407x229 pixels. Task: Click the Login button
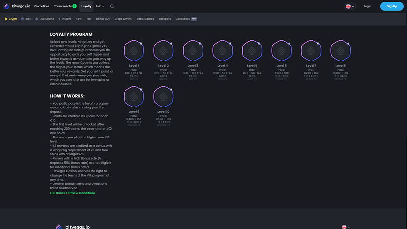[x=367, y=6]
